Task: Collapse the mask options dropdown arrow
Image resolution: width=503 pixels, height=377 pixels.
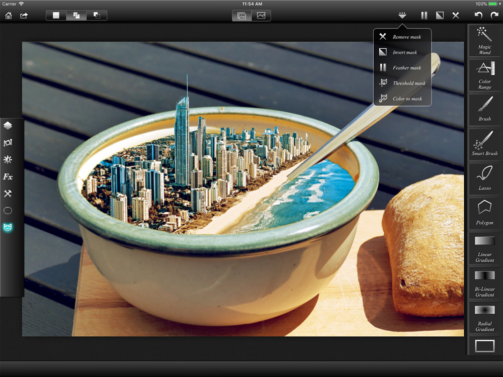Action: point(402,16)
